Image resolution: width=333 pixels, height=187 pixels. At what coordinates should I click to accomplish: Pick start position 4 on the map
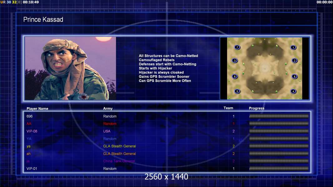click(x=293, y=91)
